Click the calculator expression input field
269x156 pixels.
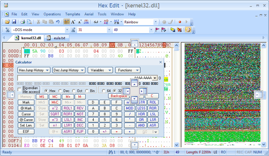(x=85, y=78)
